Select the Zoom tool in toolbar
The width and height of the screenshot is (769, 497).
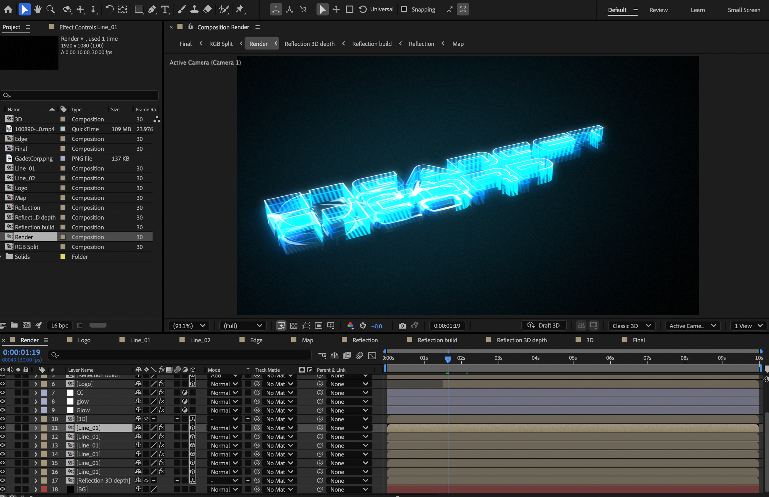[x=50, y=9]
